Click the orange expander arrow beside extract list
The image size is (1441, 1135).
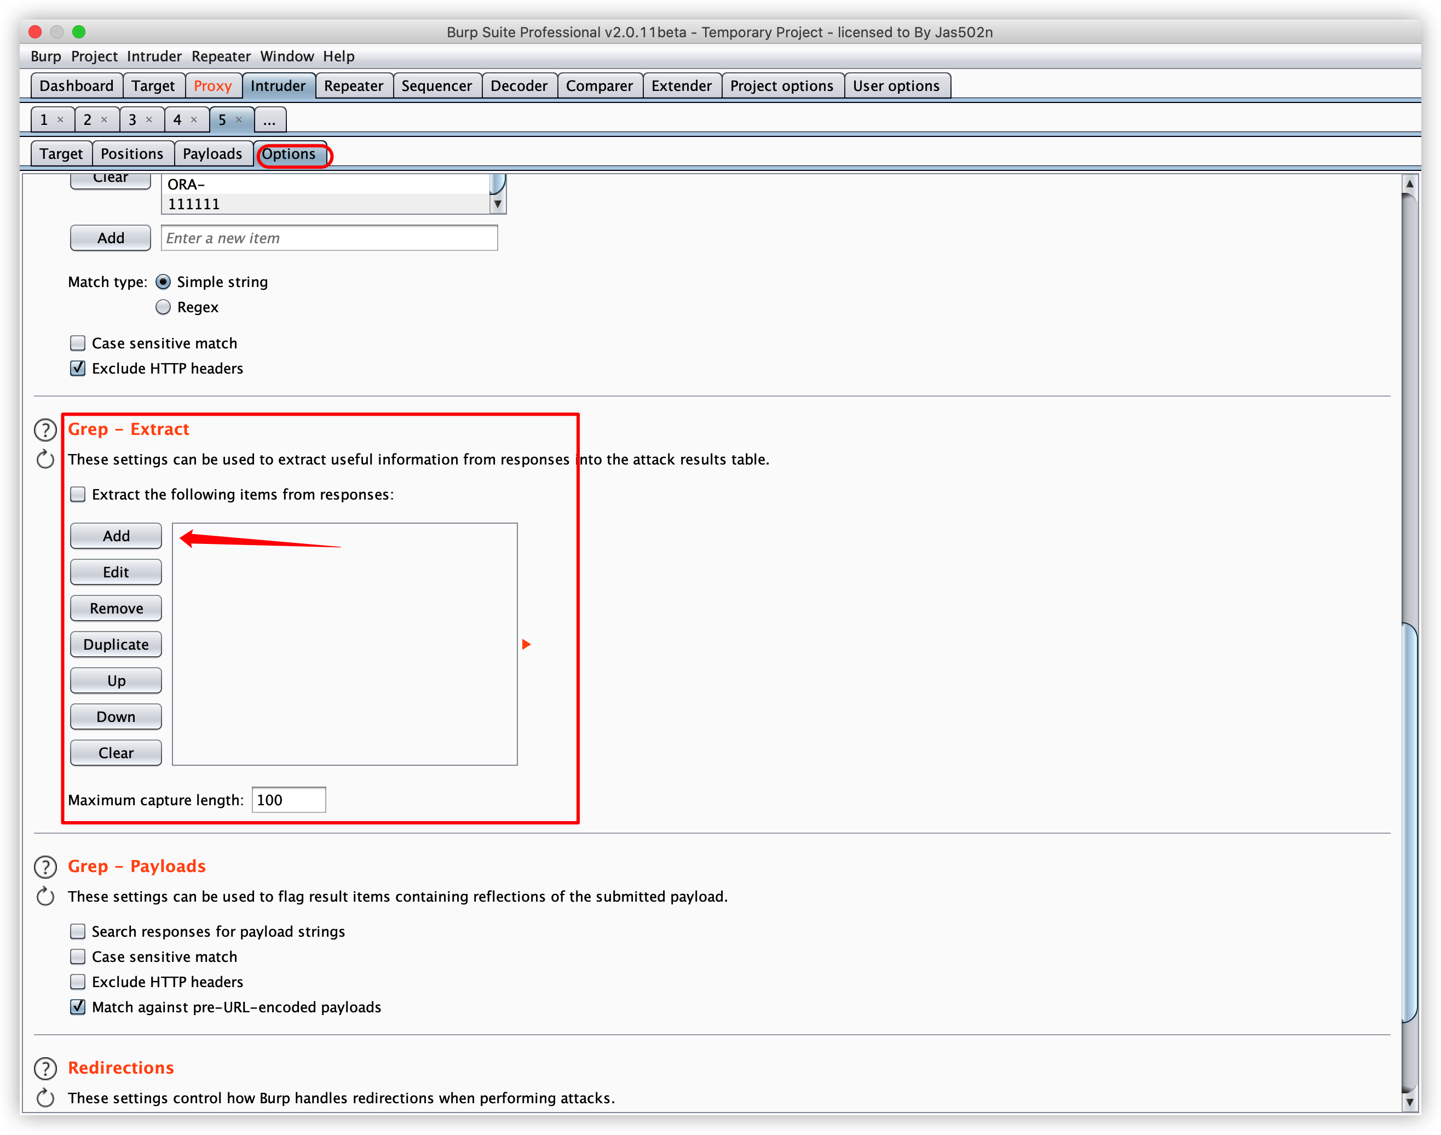coord(526,644)
